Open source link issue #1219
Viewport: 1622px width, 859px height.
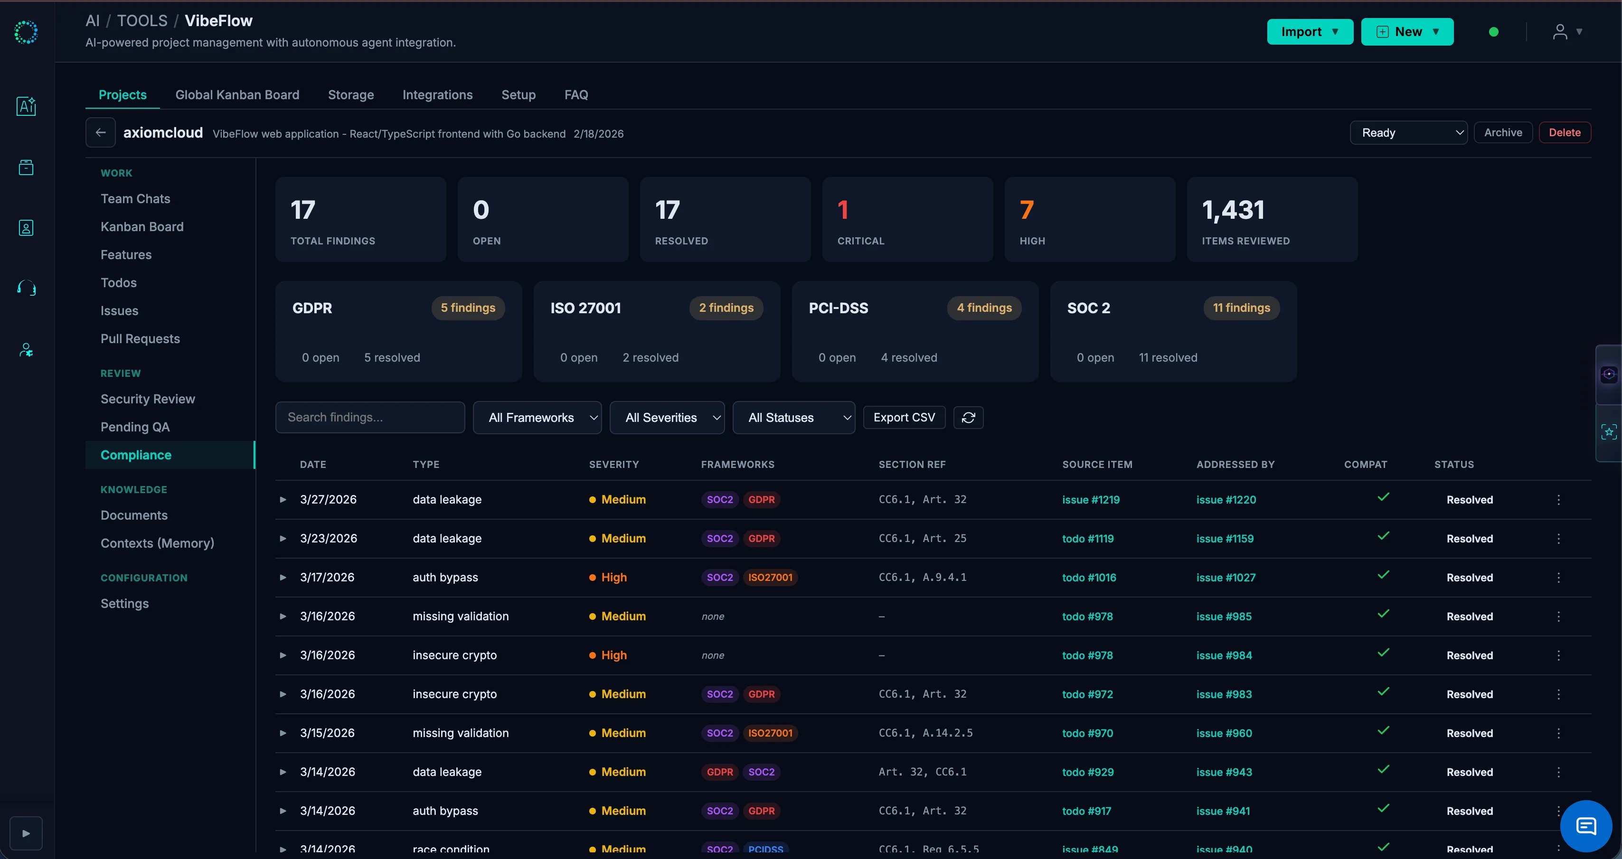[1091, 500]
